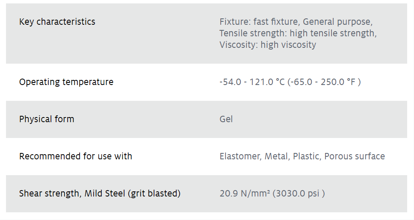
Task: Click the Physical form label
Action: 47,119
